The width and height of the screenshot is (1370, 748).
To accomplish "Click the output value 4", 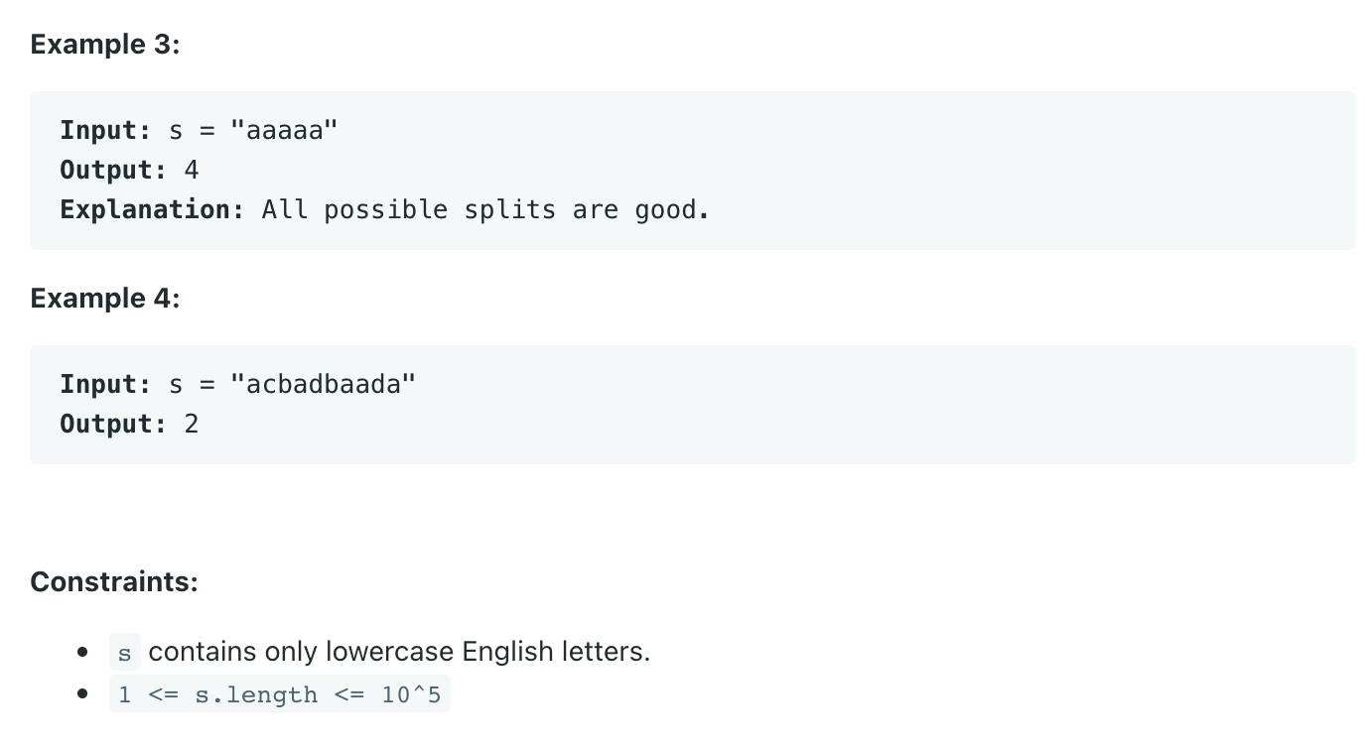I will tap(192, 171).
